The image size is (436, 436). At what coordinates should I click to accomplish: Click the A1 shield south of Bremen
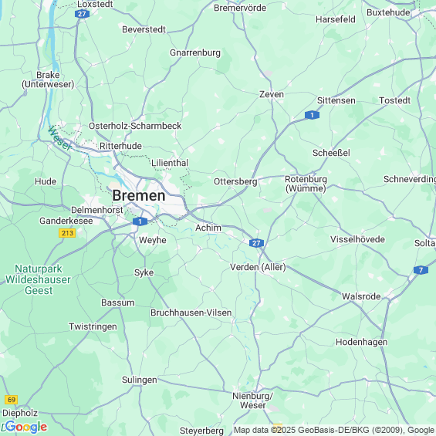coord(140,221)
